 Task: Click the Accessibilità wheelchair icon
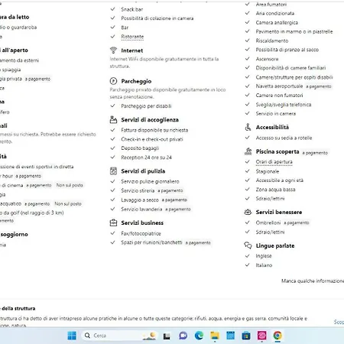(248, 127)
